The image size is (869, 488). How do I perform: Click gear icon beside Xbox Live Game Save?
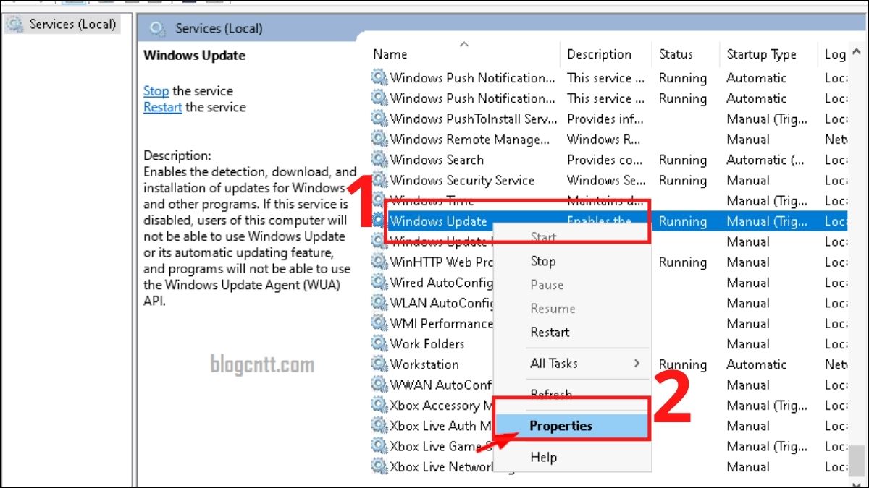pyautogui.click(x=379, y=446)
